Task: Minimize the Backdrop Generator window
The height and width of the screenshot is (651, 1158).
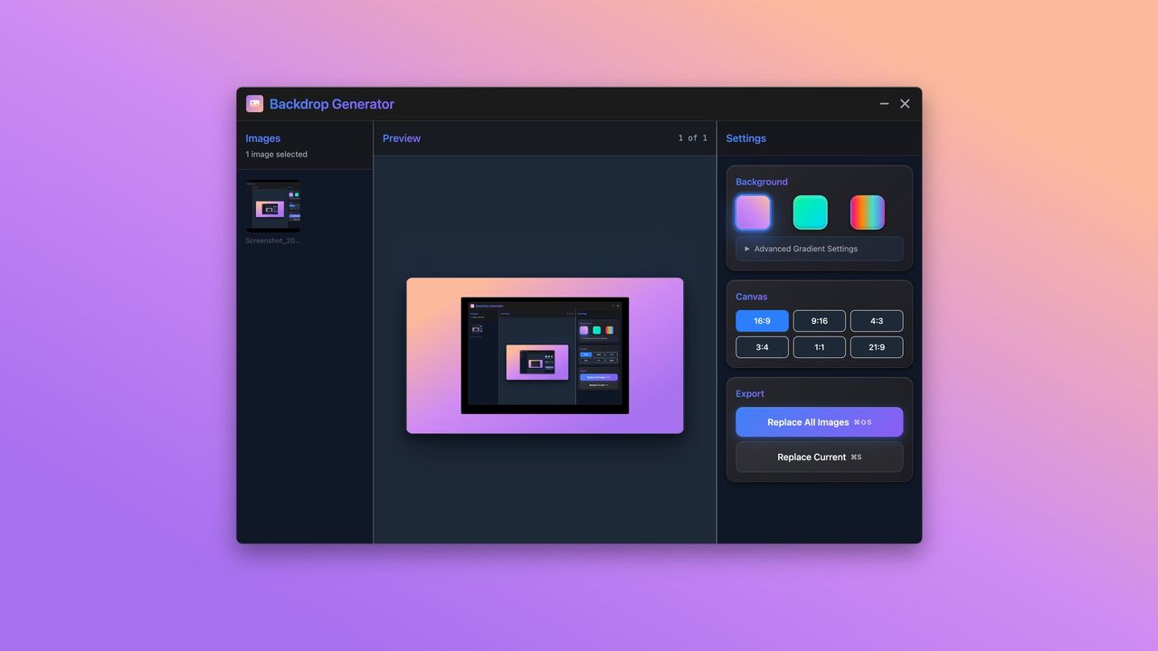Action: point(884,104)
